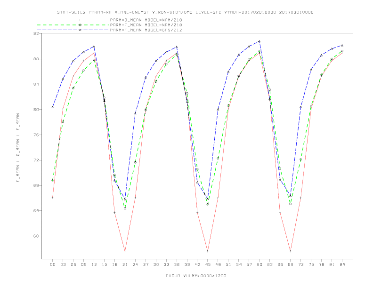Click x-axis tick label 09
Screen dimensions: 373x288
(x=83, y=264)
